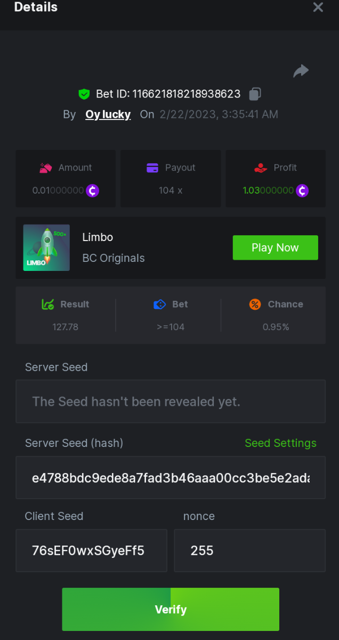Click the Server Seed field
Viewport: 339px width, 640px height.
171,402
